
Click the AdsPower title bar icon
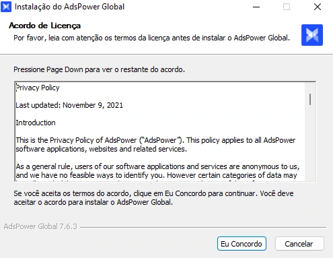pos(6,7)
